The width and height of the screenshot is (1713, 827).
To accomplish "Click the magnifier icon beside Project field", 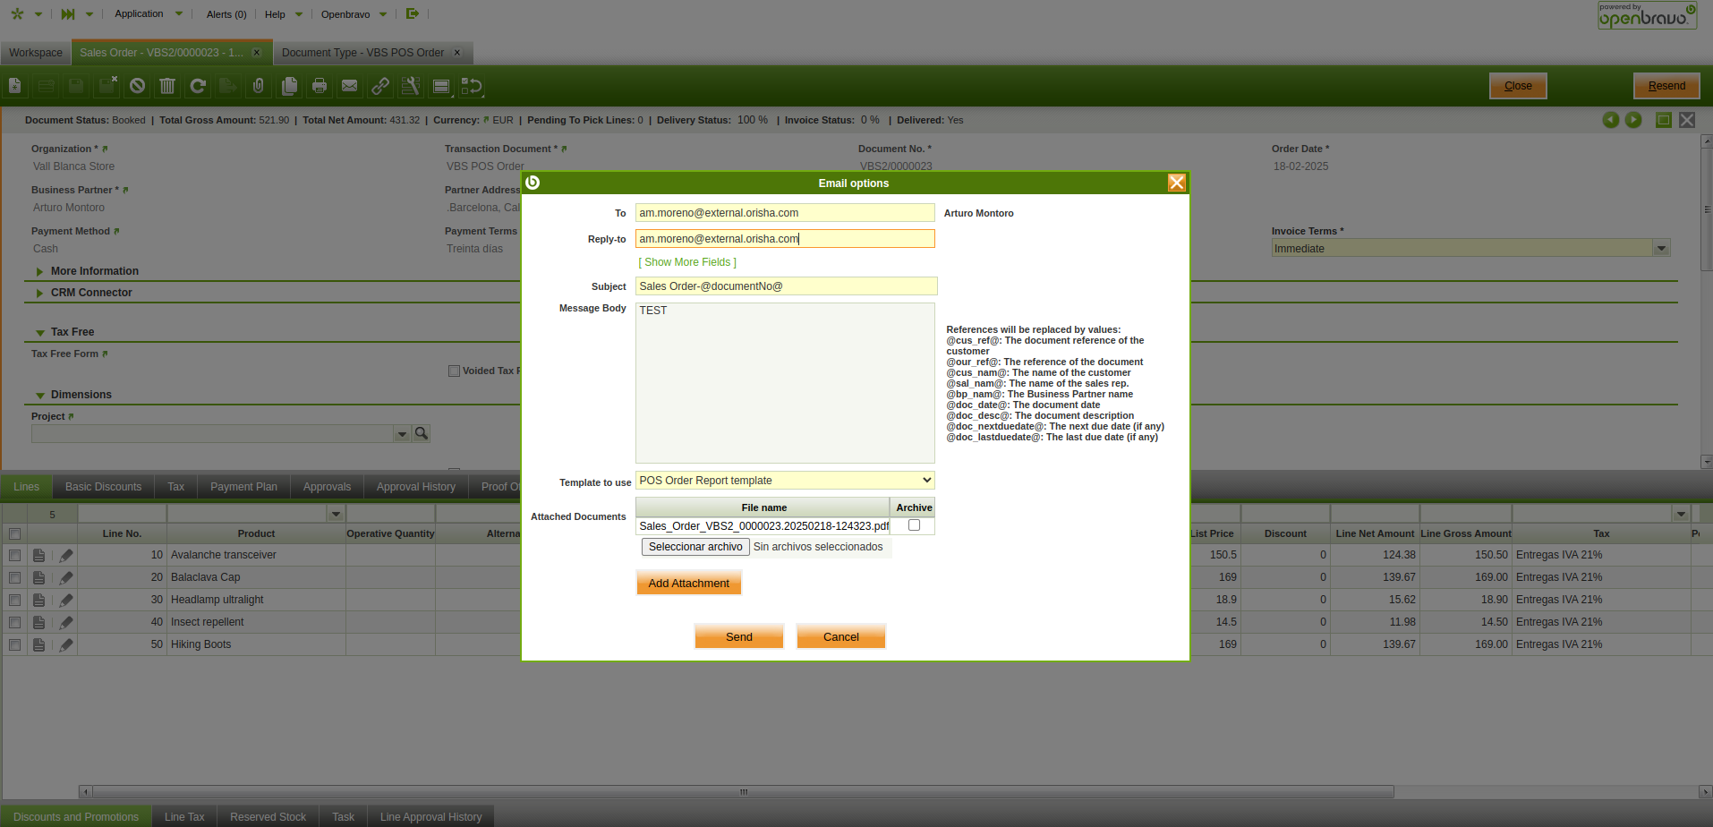I will click(422, 433).
